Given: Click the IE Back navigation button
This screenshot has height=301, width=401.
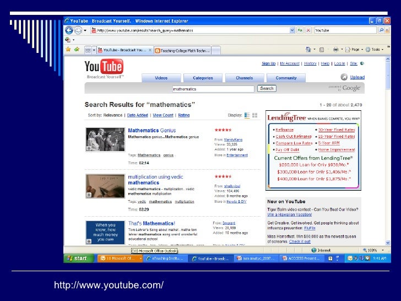Looking at the screenshot, I should coord(69,30).
